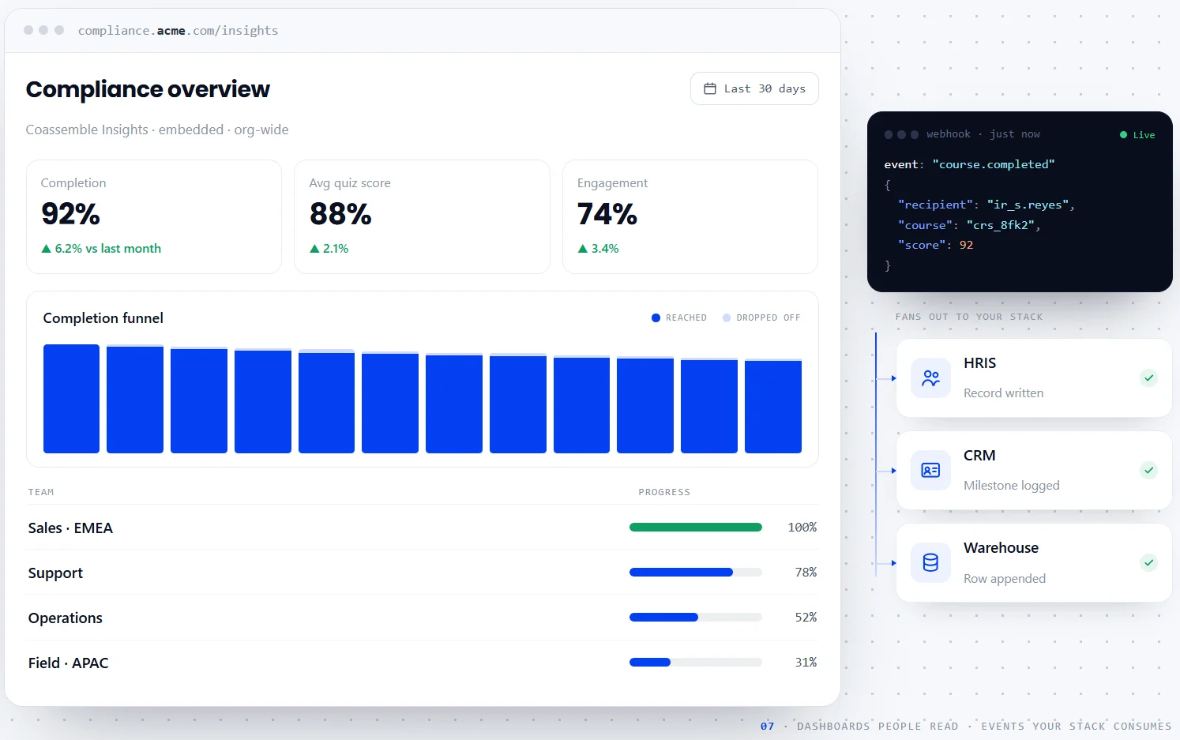1180x740 pixels.
Task: Select the first bar in the Completion funnel
Action: pos(71,399)
